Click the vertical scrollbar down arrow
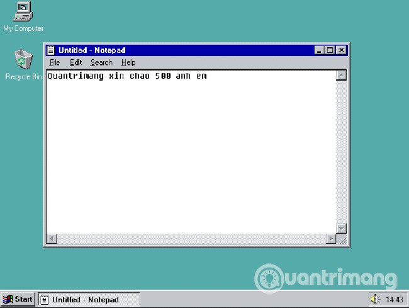Image resolution: width=409 pixels, height=308 pixels. click(x=341, y=229)
